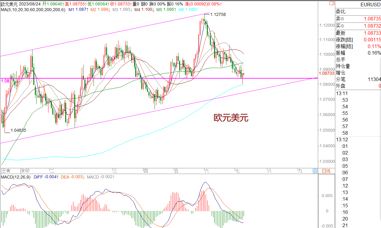Click the info icon next to 卖
Viewport: 381px width, 228px height.
click(x=343, y=19)
